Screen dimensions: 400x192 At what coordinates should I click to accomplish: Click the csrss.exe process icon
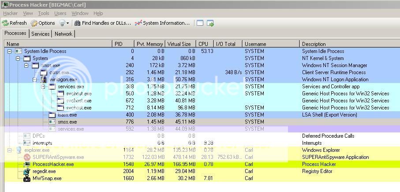click(x=44, y=72)
